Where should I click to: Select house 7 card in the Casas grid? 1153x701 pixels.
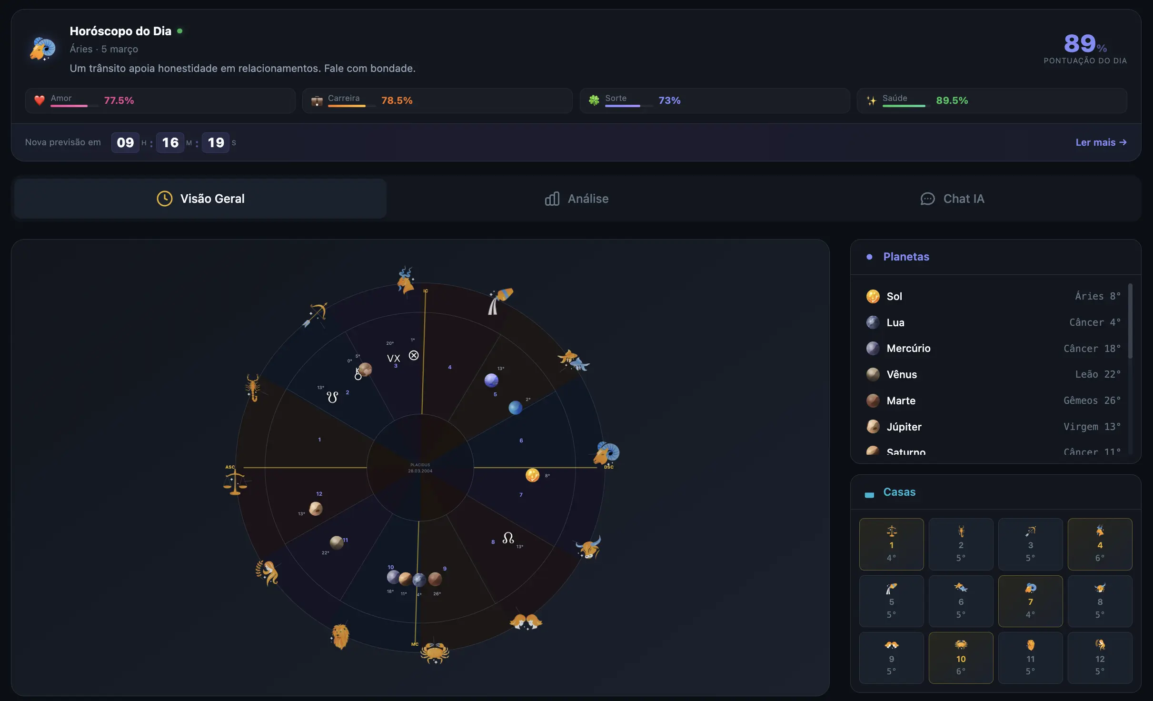point(1031,601)
